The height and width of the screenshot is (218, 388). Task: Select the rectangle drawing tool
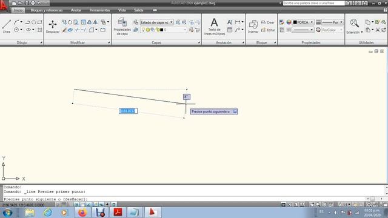coord(40,22)
